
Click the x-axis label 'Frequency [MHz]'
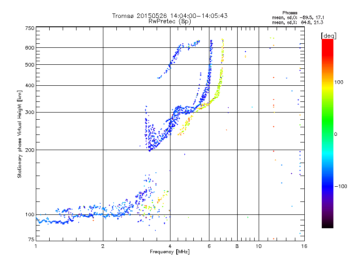170,252
